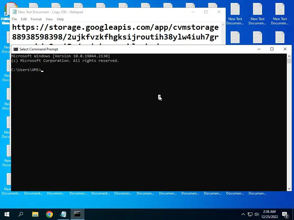The image size is (294, 220).
Task: Close the Notepad window
Action: click(219, 12)
